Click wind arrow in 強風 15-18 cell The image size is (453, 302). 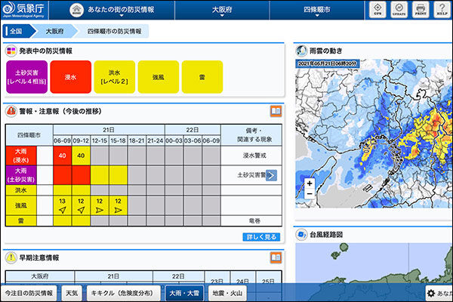(118, 210)
